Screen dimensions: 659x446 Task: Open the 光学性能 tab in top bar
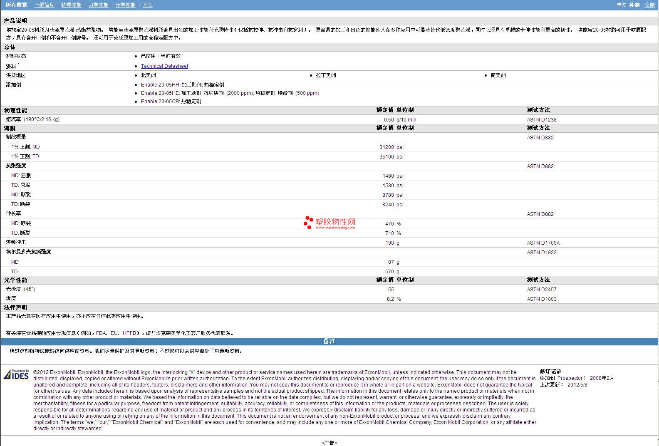(x=125, y=5)
